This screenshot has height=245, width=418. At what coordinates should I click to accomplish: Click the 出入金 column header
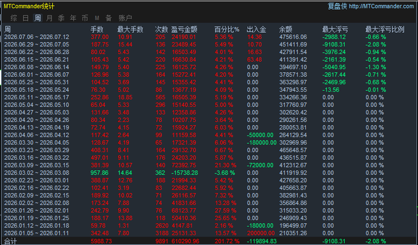pyautogui.click(x=256, y=29)
